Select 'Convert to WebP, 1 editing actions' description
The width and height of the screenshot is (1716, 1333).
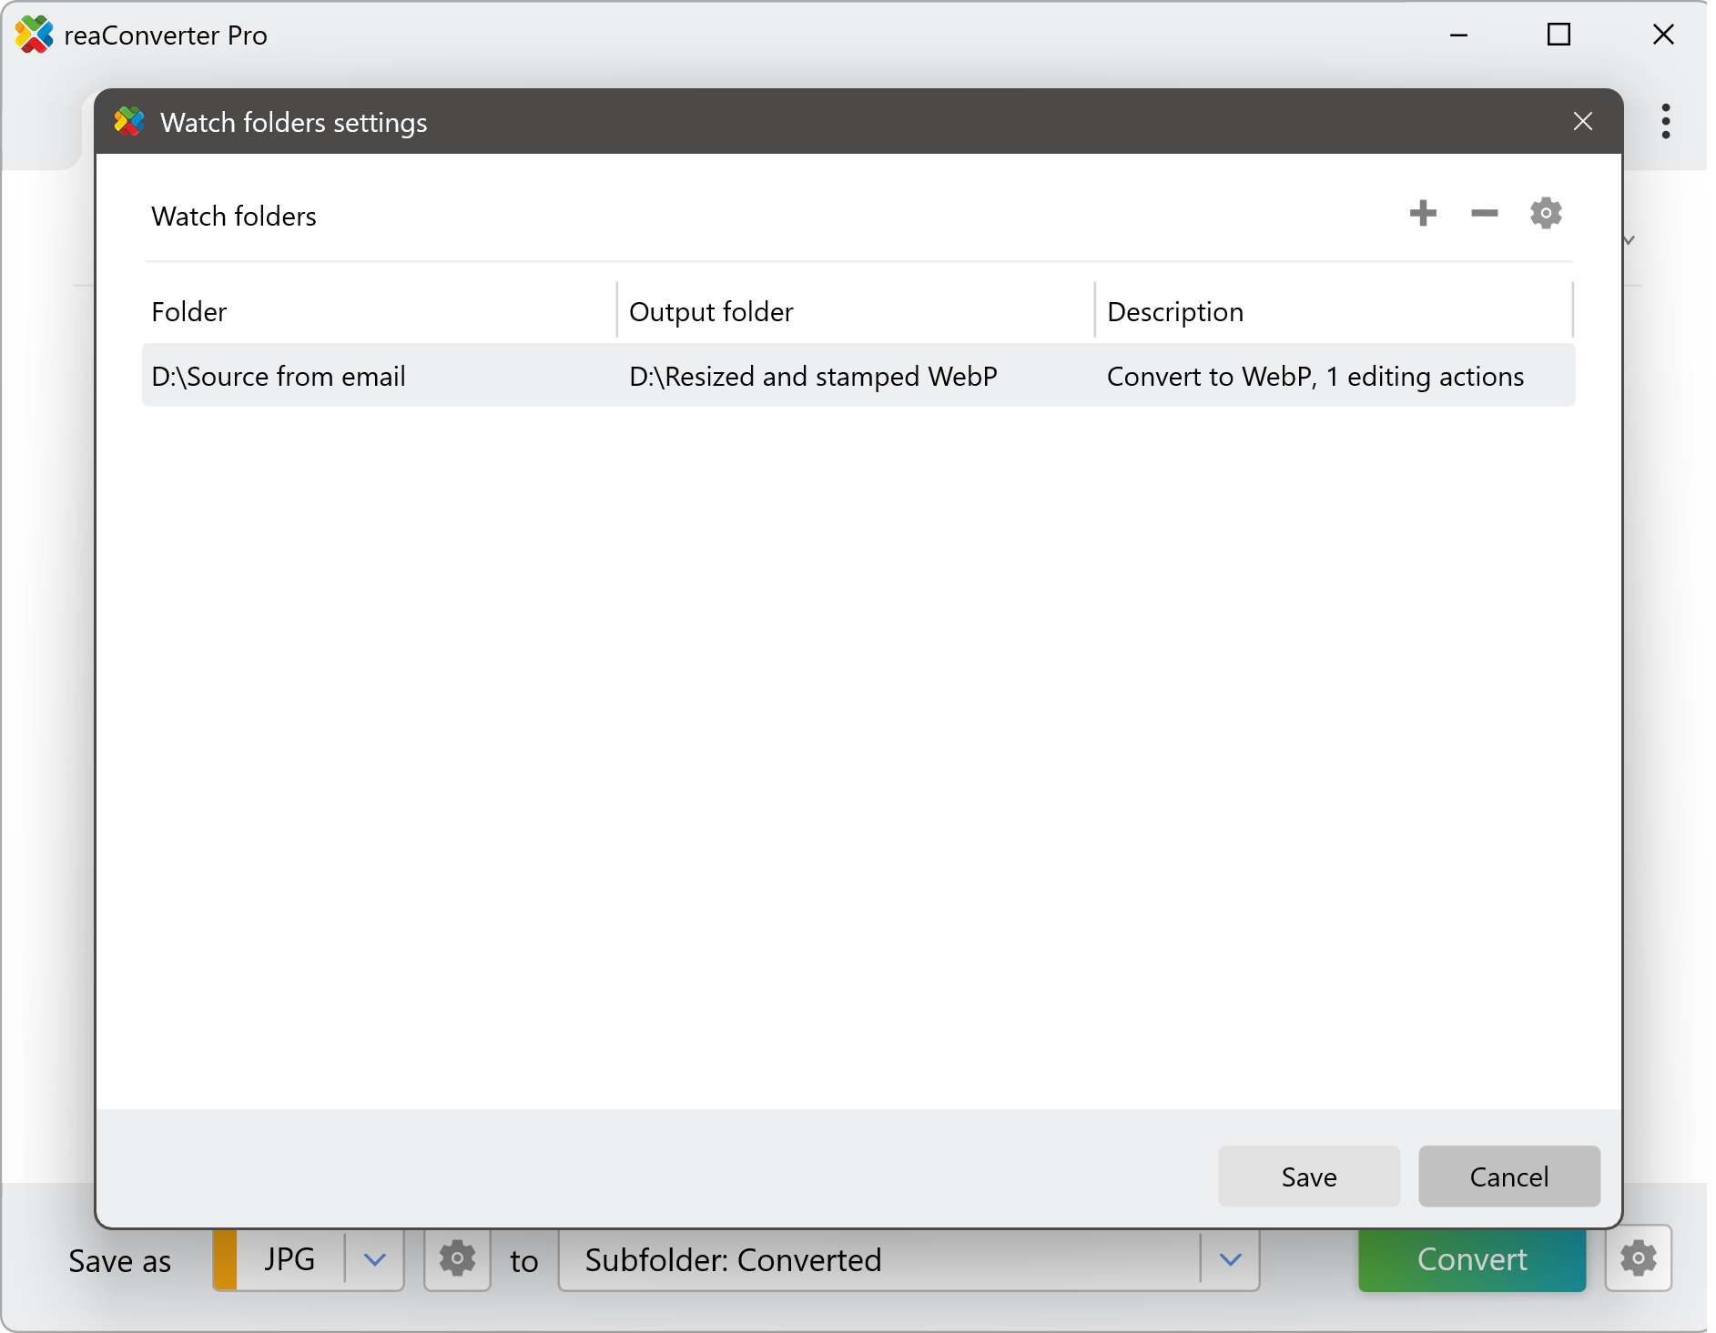pyautogui.click(x=1315, y=376)
